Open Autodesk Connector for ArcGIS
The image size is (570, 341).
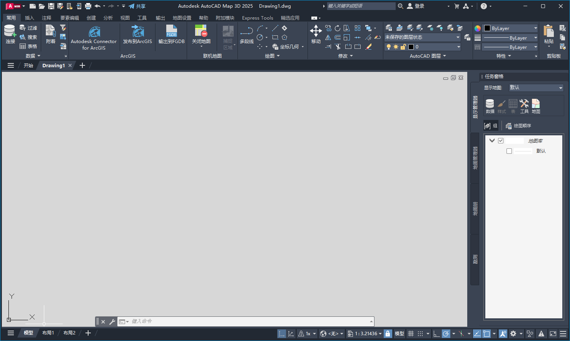click(94, 37)
